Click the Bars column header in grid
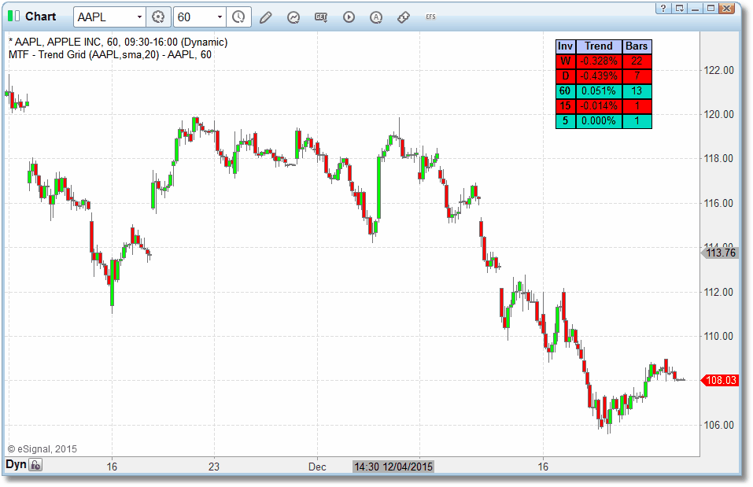 click(637, 46)
